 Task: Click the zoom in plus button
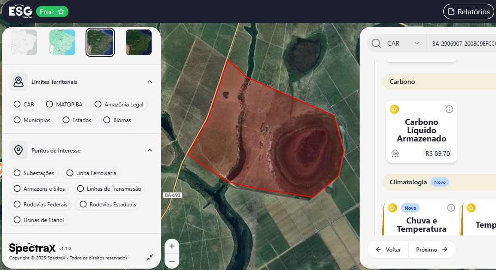(x=171, y=246)
